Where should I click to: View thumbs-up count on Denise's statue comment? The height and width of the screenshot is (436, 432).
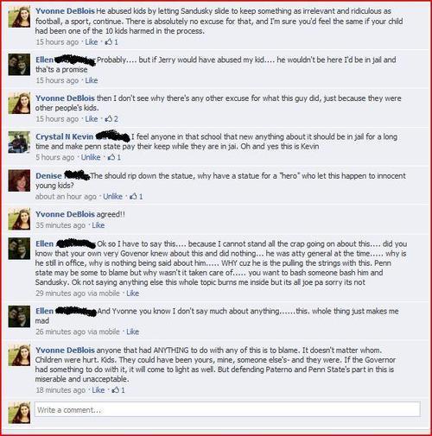click(137, 197)
